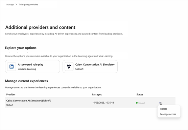The width and height of the screenshot is (188, 130).
Task: Select the Caisy: Conversation AI Simulator [Skillsoft] row title
Action: [29, 101]
